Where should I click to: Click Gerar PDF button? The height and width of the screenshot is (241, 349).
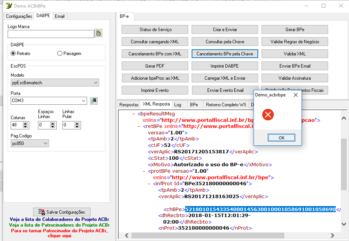155,66
